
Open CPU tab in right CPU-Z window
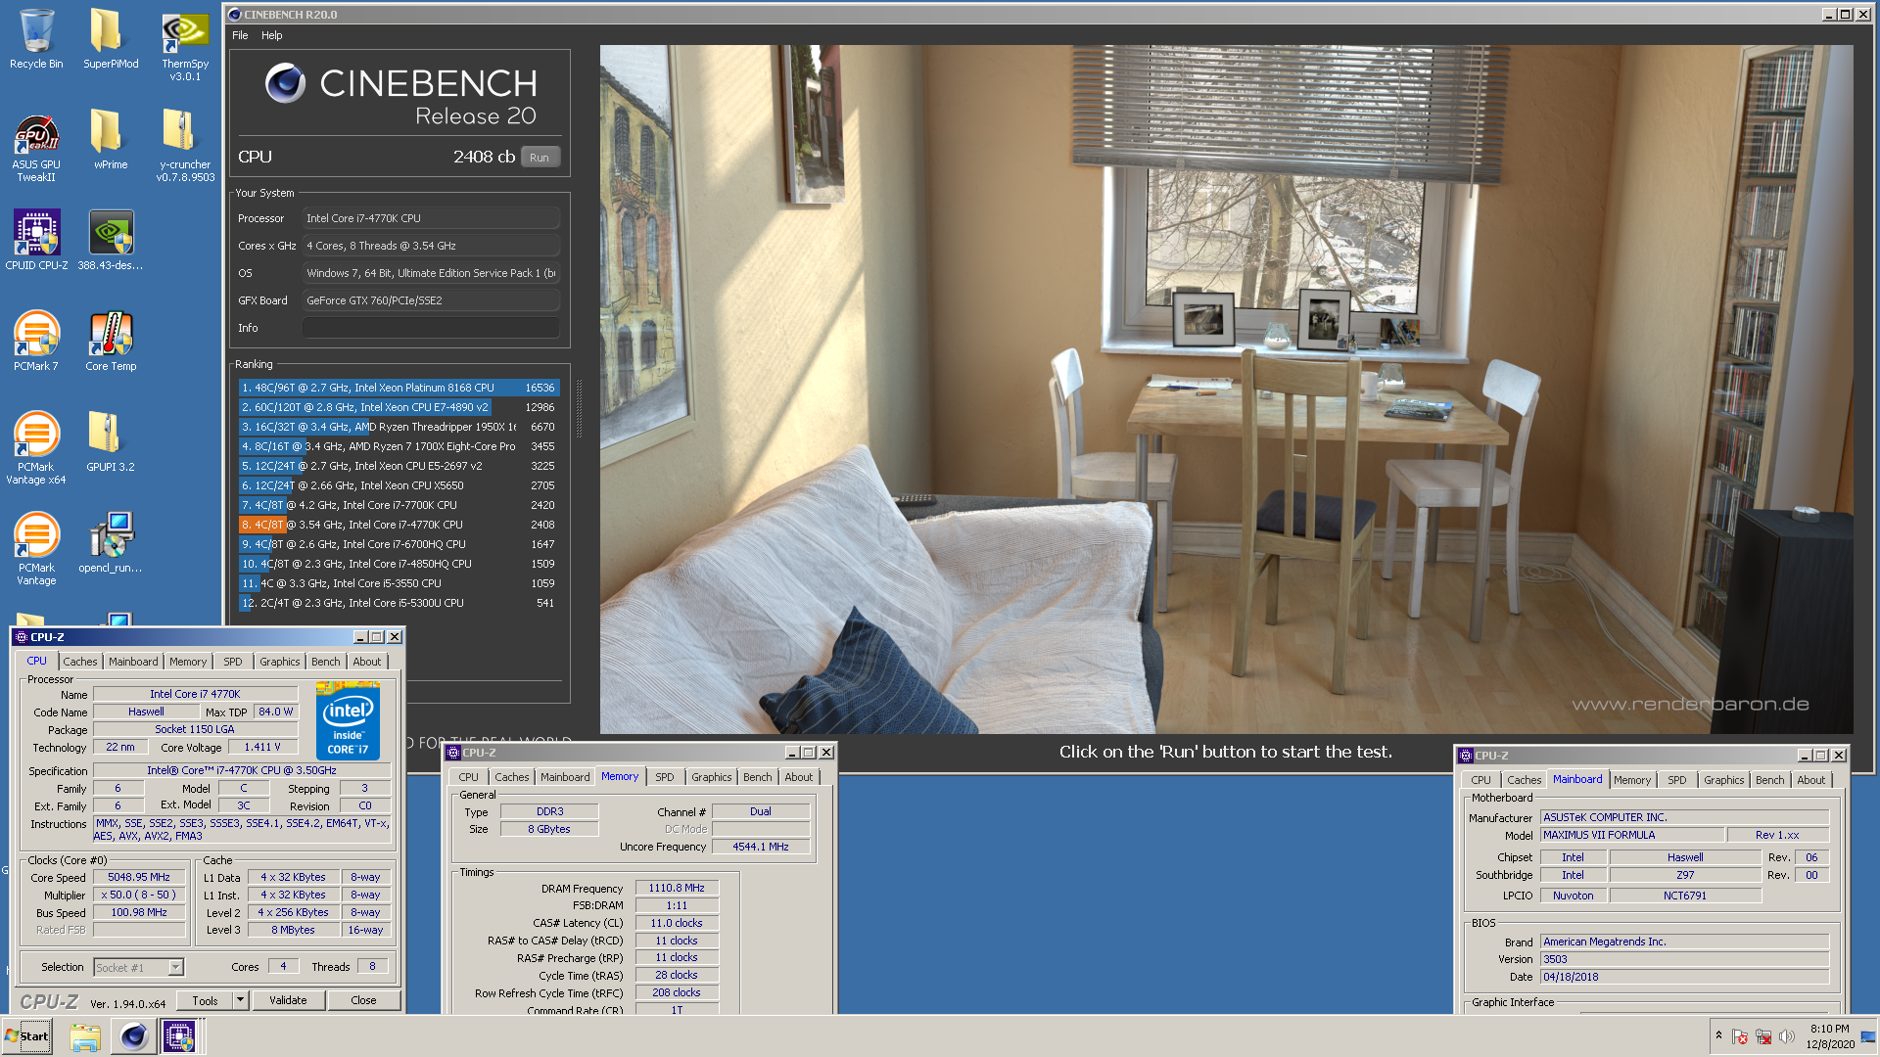coord(1481,780)
